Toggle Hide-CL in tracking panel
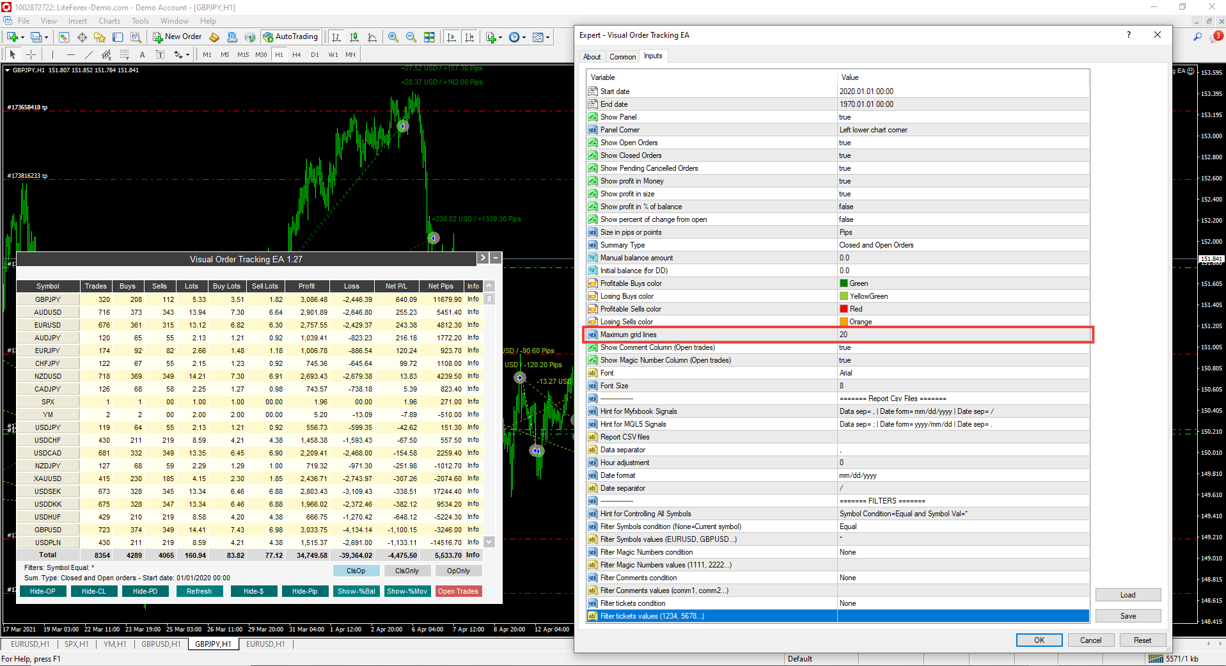 pyautogui.click(x=94, y=591)
